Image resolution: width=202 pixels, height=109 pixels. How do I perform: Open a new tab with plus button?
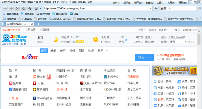pos(38,24)
